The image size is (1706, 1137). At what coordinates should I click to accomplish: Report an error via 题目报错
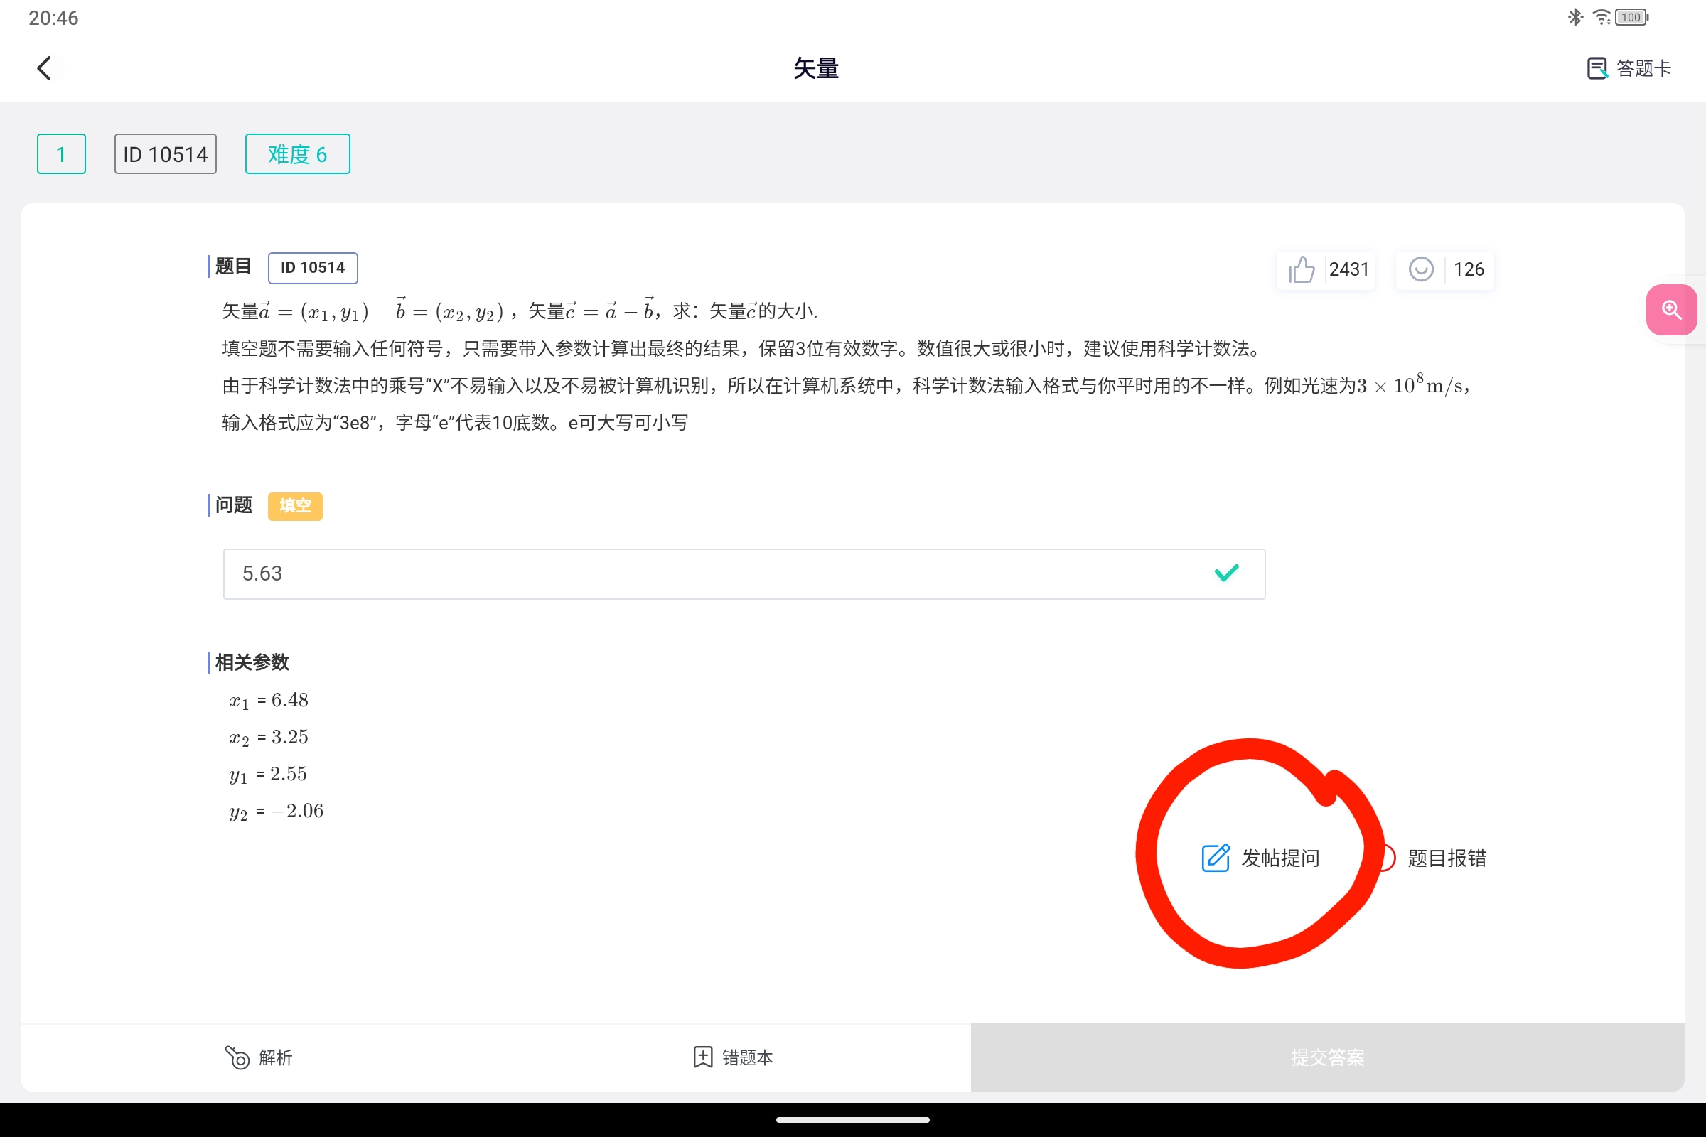[x=1445, y=858]
